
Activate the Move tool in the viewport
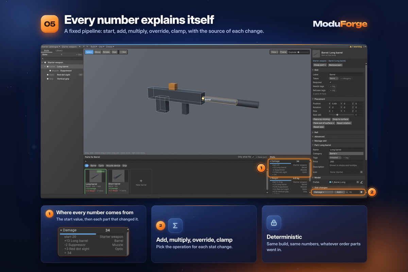pyautogui.click(x=98, y=52)
